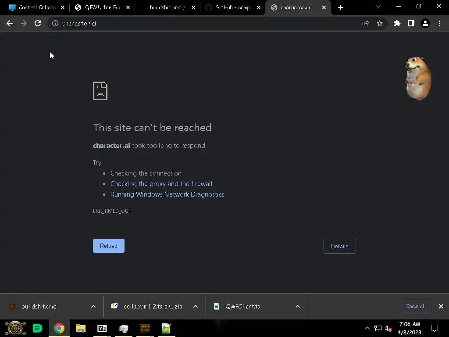Viewport: 449px width, 337px height.
Task: Open the Extensions puzzle icon
Action: [x=397, y=24]
